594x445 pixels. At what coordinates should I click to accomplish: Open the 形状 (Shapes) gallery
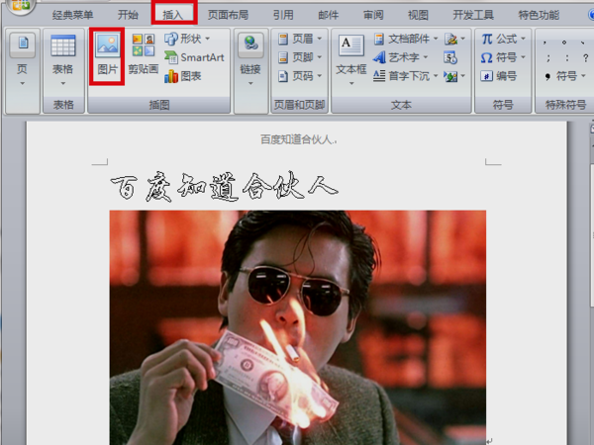(x=187, y=39)
